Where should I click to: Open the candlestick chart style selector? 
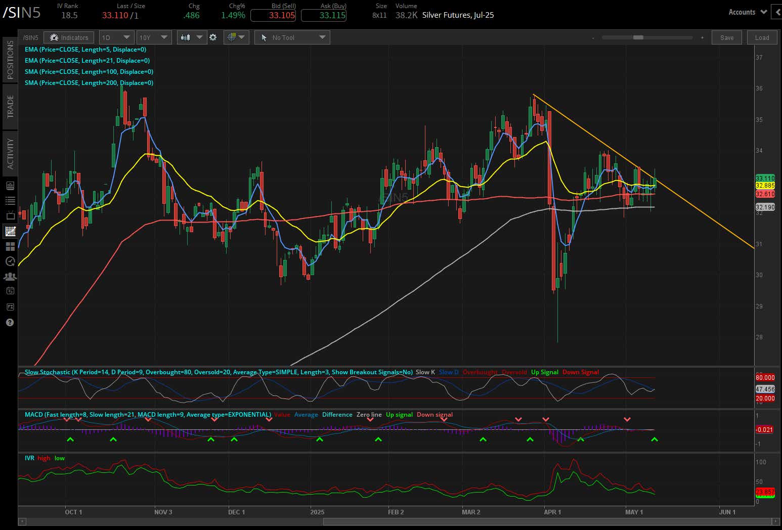pyautogui.click(x=192, y=37)
